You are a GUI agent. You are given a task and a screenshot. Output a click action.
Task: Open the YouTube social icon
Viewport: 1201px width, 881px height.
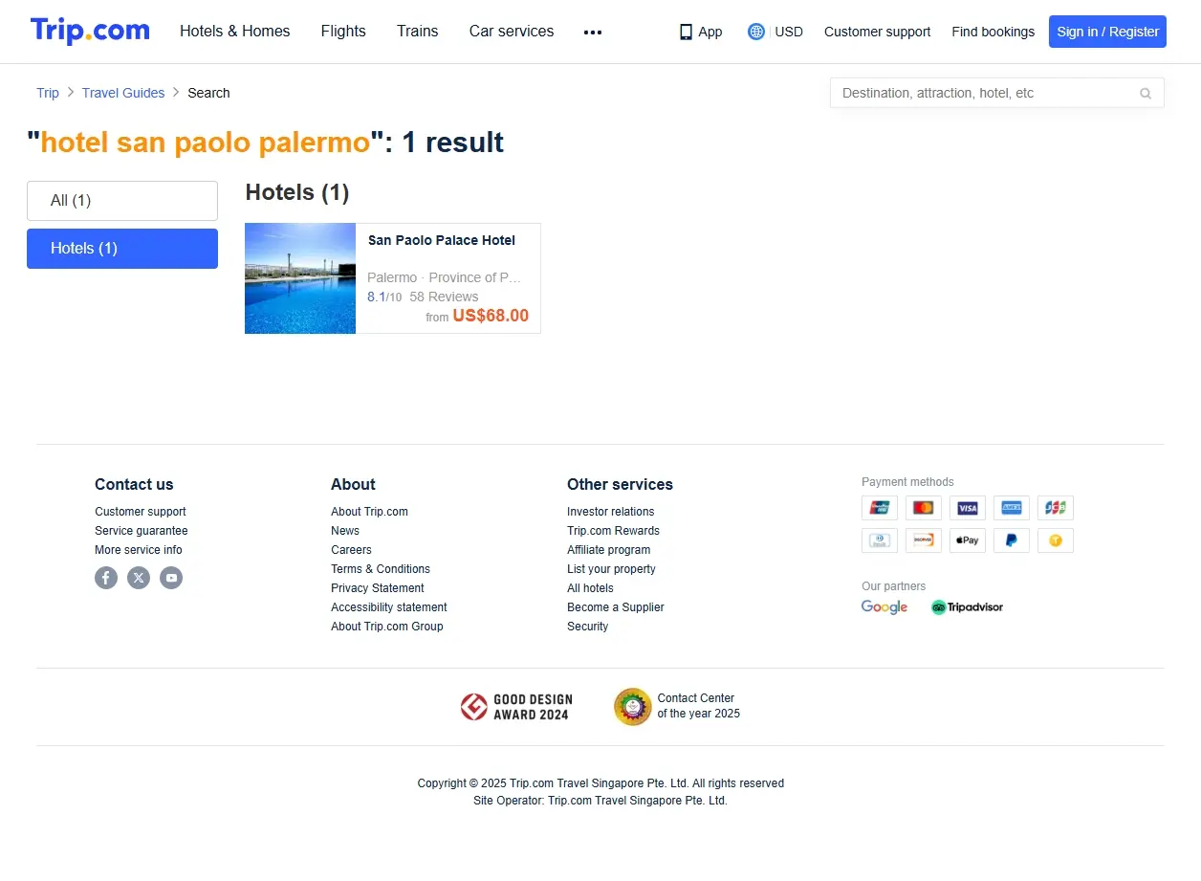coord(171,578)
